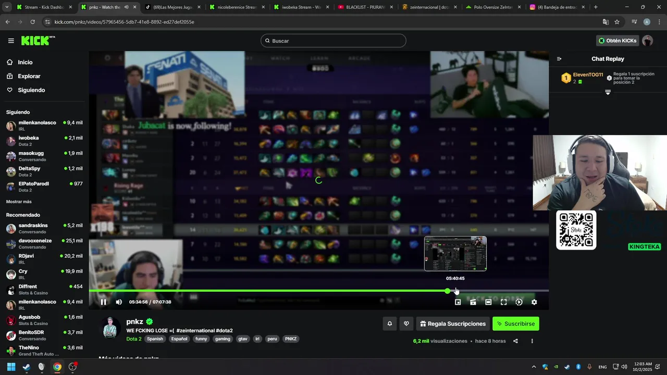Open ElevenTOG11 top gifter entry

click(x=583, y=78)
